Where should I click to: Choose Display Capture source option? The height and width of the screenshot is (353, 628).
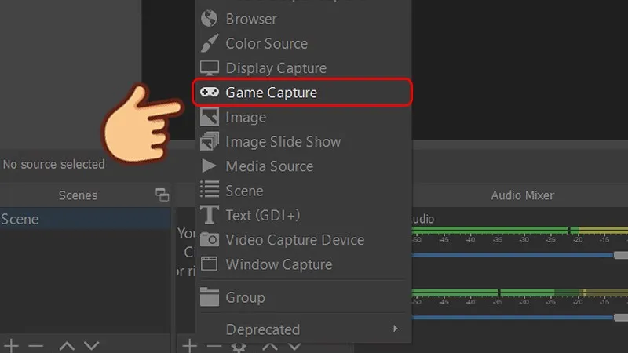point(276,68)
